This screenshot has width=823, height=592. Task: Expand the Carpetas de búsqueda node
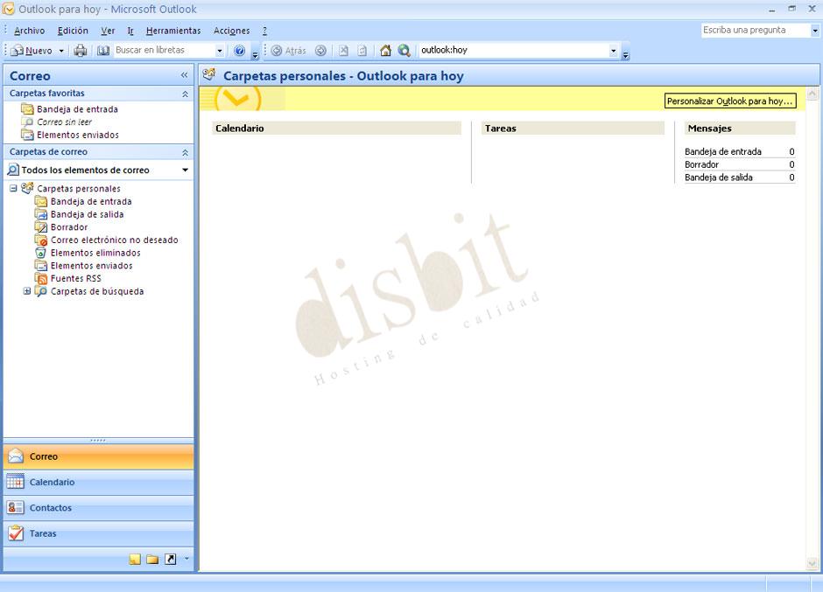pyautogui.click(x=26, y=290)
